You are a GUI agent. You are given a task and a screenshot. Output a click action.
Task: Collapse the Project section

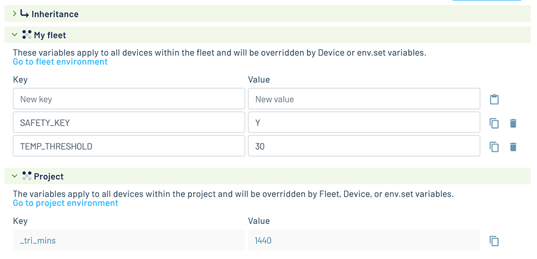[14, 176]
